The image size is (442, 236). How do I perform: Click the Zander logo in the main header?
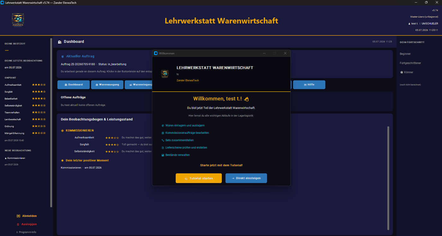click(18, 20)
